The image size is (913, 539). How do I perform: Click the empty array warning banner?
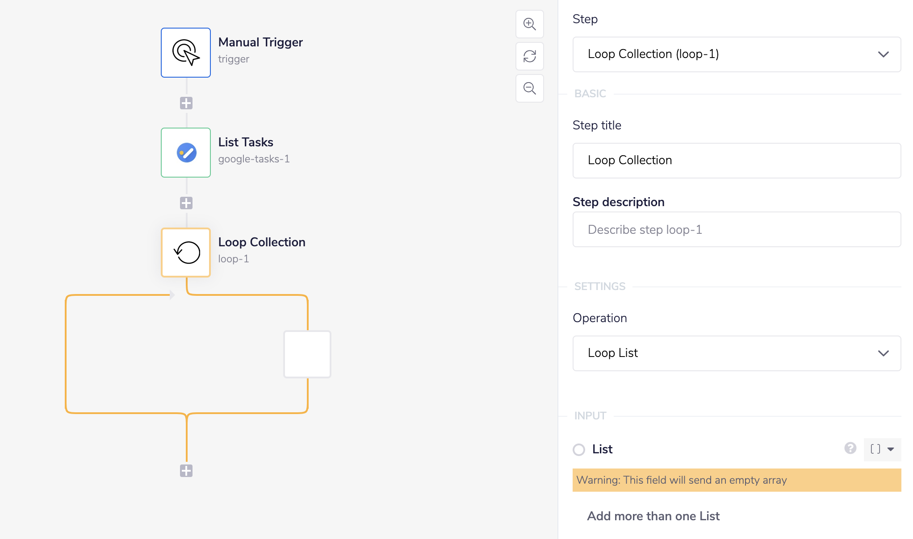coord(736,480)
